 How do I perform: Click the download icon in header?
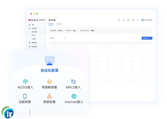pos(124,20)
